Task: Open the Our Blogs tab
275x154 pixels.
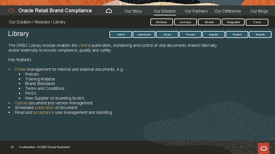Action: pyautogui.click(x=259, y=11)
